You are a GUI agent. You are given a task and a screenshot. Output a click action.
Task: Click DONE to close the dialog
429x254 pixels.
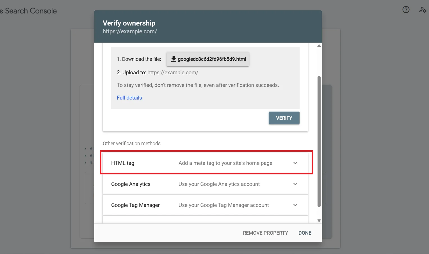click(305, 233)
